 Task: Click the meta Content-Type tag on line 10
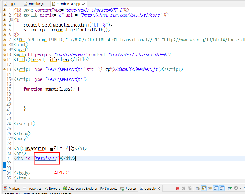click(x=93, y=54)
